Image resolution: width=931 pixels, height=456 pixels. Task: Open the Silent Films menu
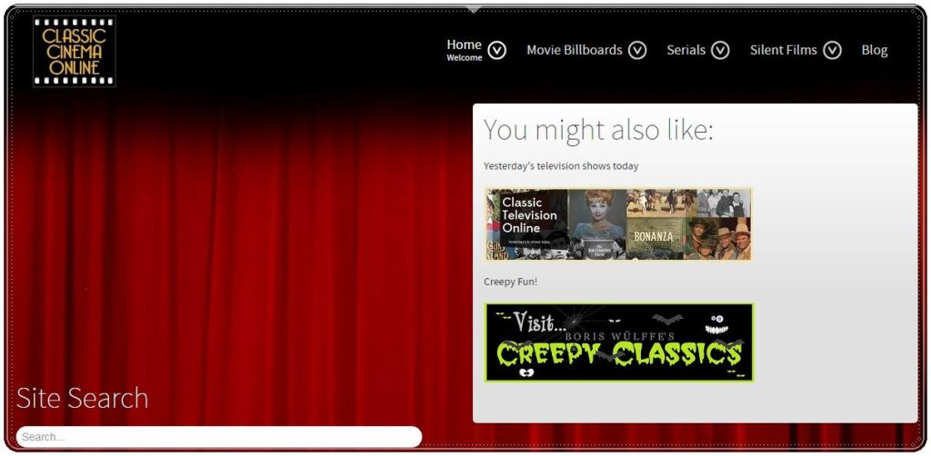783,50
